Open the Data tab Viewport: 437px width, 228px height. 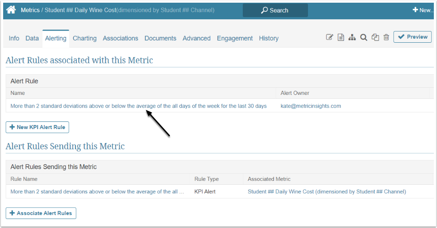(32, 38)
